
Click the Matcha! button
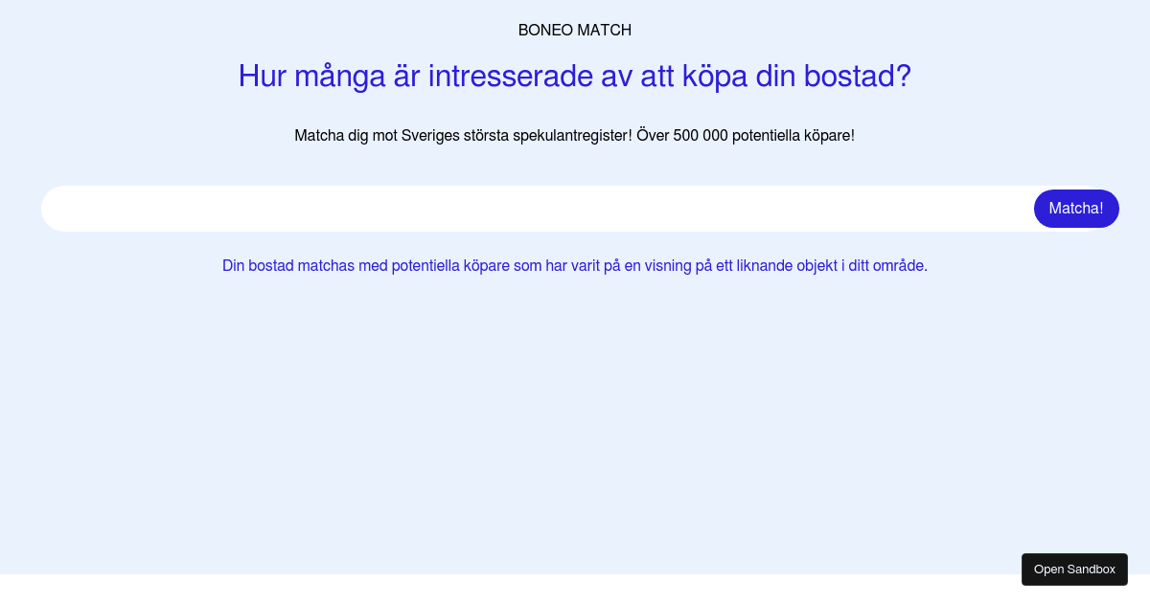tap(1075, 209)
